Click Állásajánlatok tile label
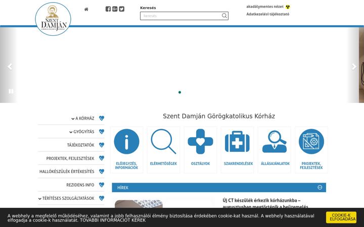Screen dimensions: 364x227 point(275,163)
